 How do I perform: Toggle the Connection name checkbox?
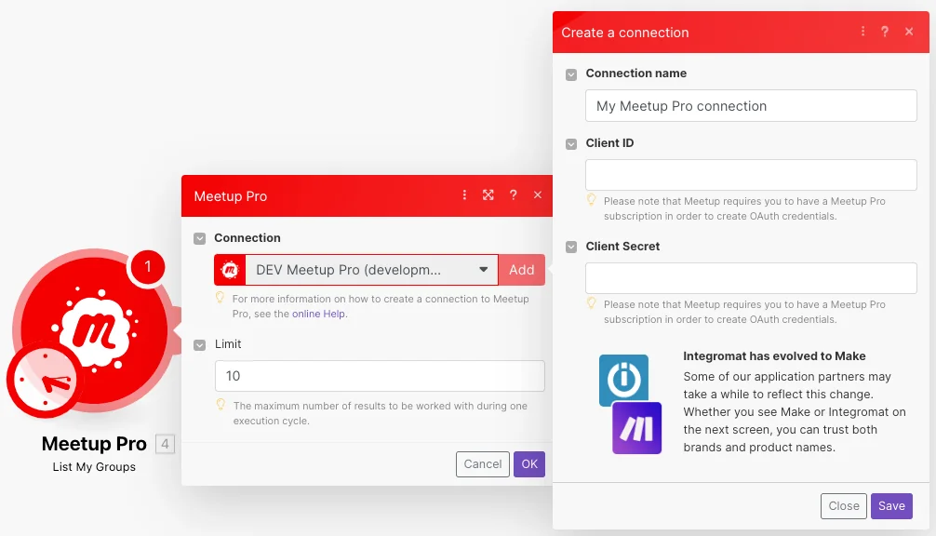[571, 74]
